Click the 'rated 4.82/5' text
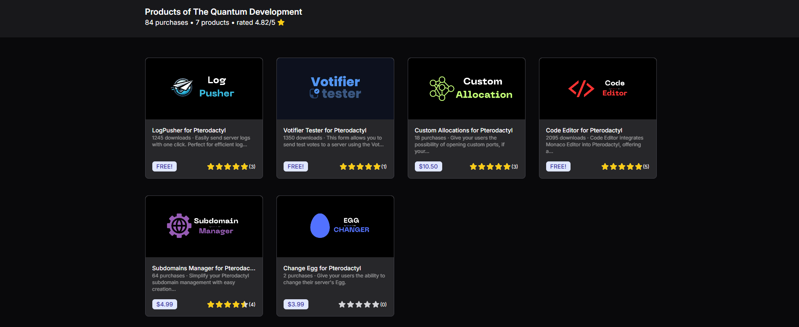 coord(256,23)
